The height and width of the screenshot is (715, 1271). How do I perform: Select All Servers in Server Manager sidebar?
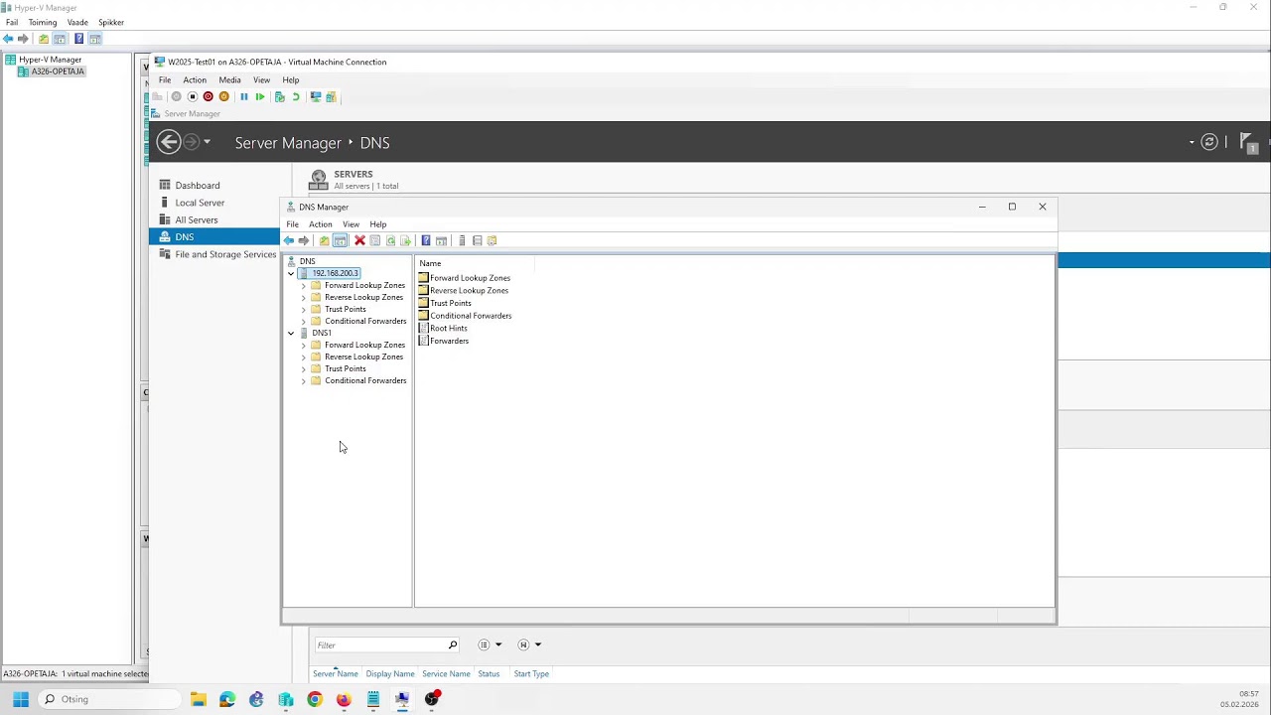point(197,219)
